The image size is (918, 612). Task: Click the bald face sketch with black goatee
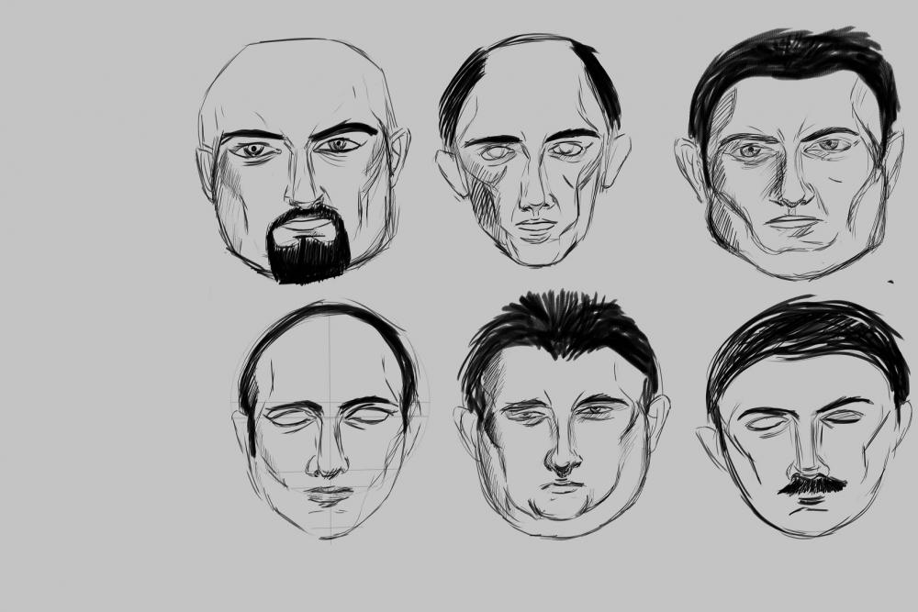pos(303,161)
